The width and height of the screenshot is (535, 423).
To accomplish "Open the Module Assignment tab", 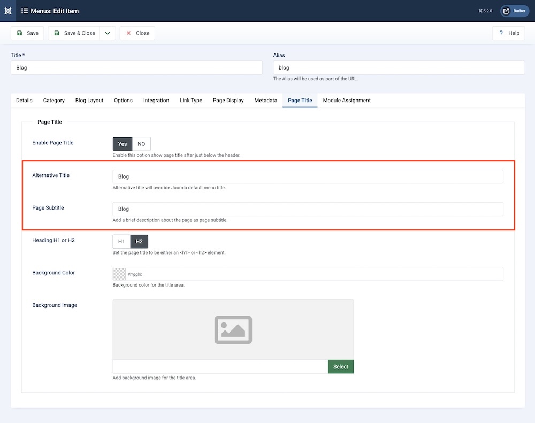I will [347, 101].
